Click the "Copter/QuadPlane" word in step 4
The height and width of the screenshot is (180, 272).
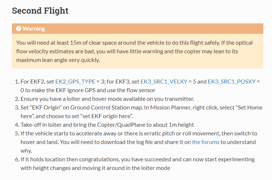pos(121,125)
